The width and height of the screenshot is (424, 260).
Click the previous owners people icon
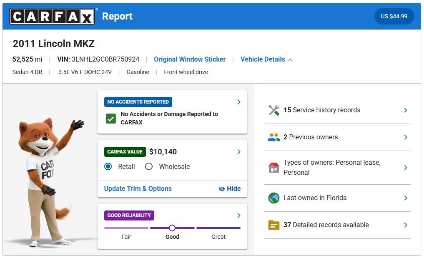click(273, 137)
